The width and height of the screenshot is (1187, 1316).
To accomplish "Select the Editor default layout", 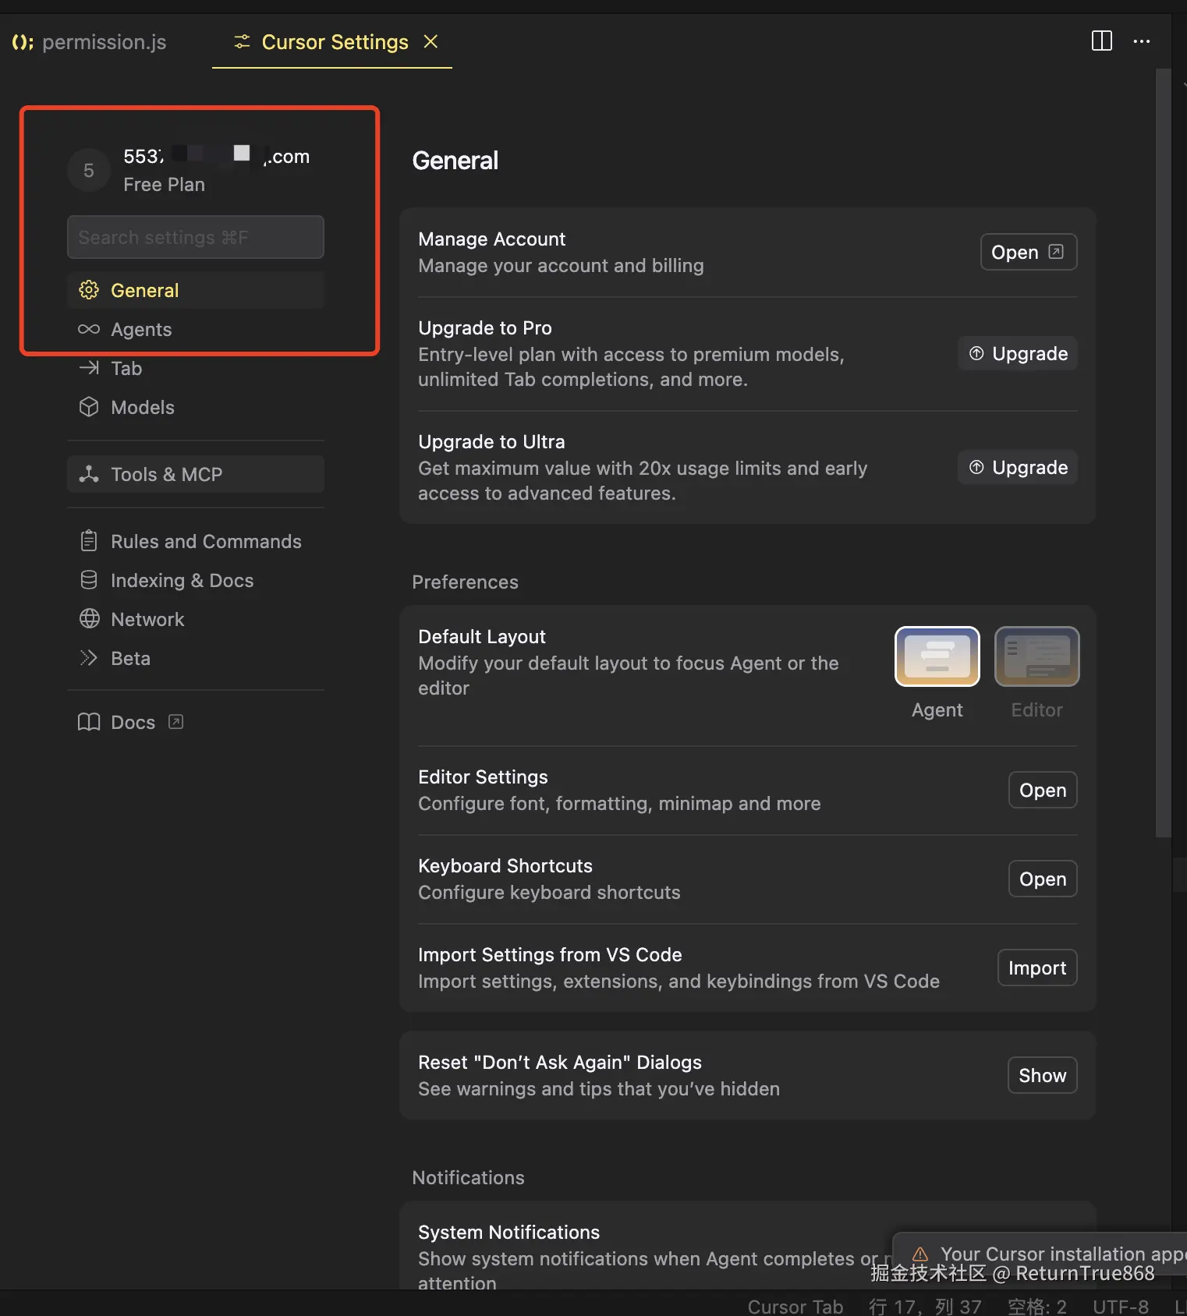I will (x=1036, y=656).
